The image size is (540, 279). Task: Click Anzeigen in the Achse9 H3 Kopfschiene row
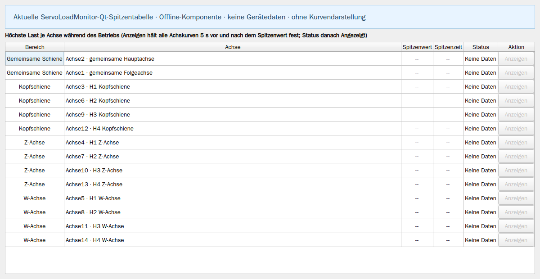[x=516, y=115]
